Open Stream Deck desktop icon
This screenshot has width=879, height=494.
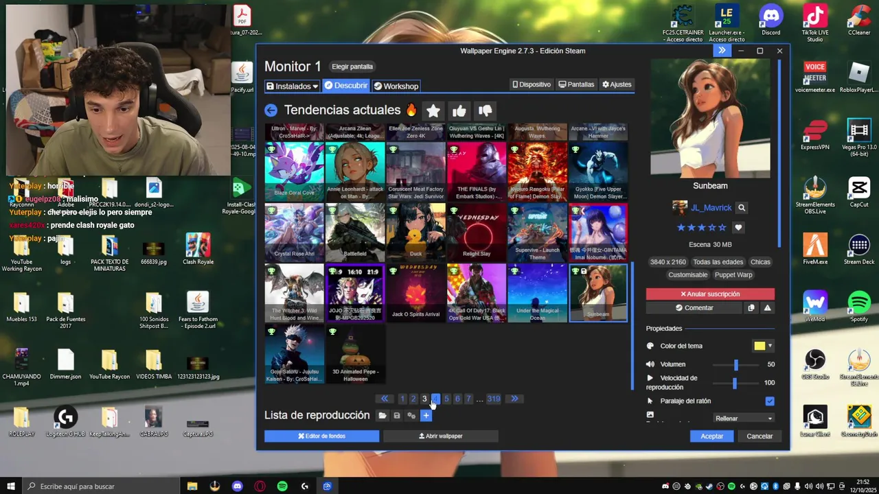click(x=859, y=249)
